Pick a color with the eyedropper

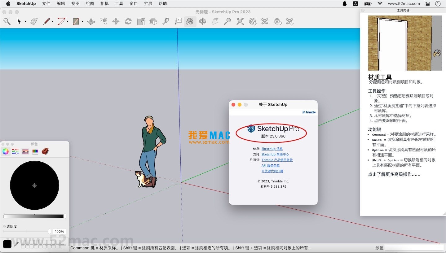16,244
